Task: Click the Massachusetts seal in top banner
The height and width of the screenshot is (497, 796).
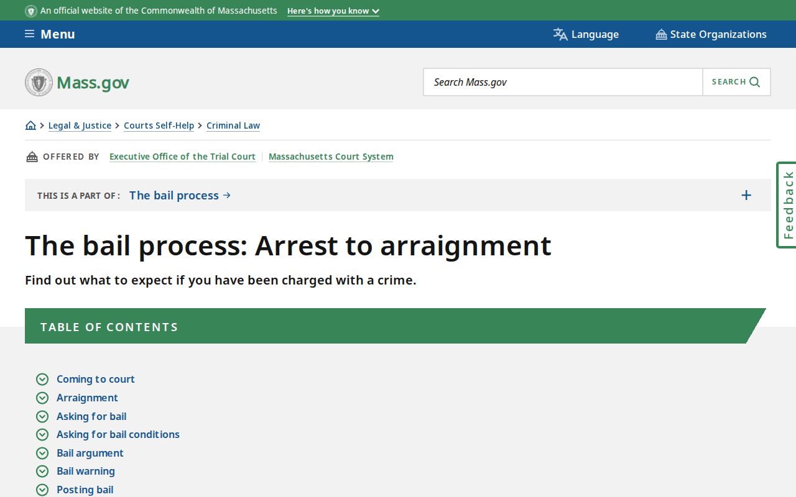Action: point(31,11)
